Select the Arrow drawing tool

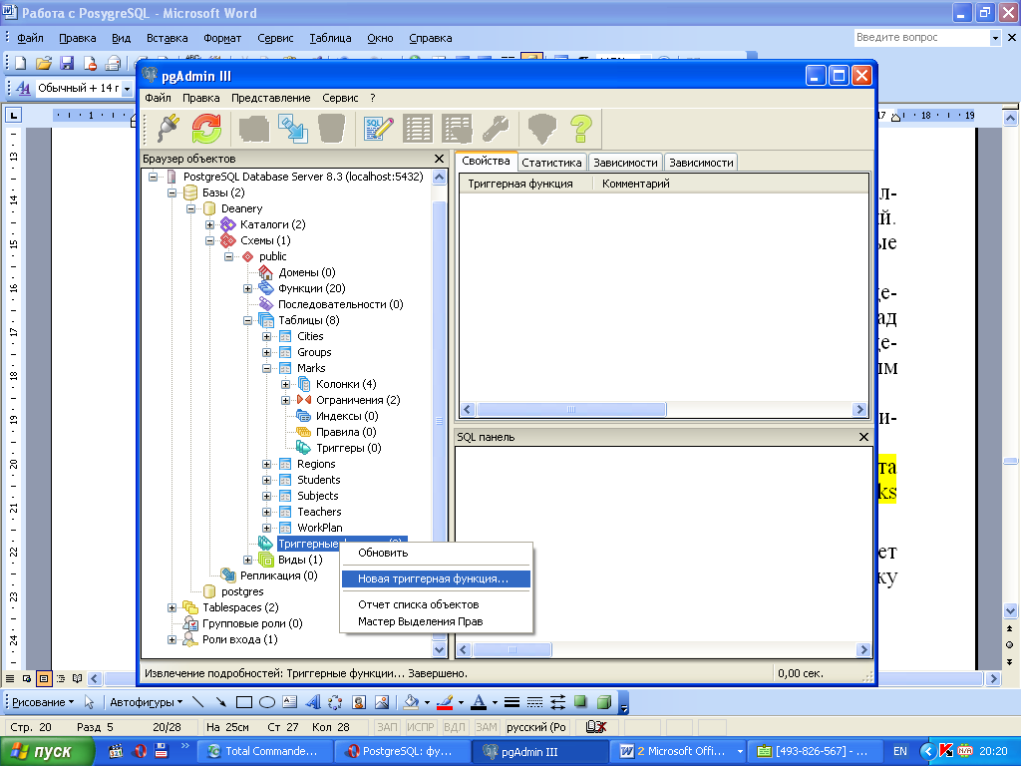coord(221,702)
